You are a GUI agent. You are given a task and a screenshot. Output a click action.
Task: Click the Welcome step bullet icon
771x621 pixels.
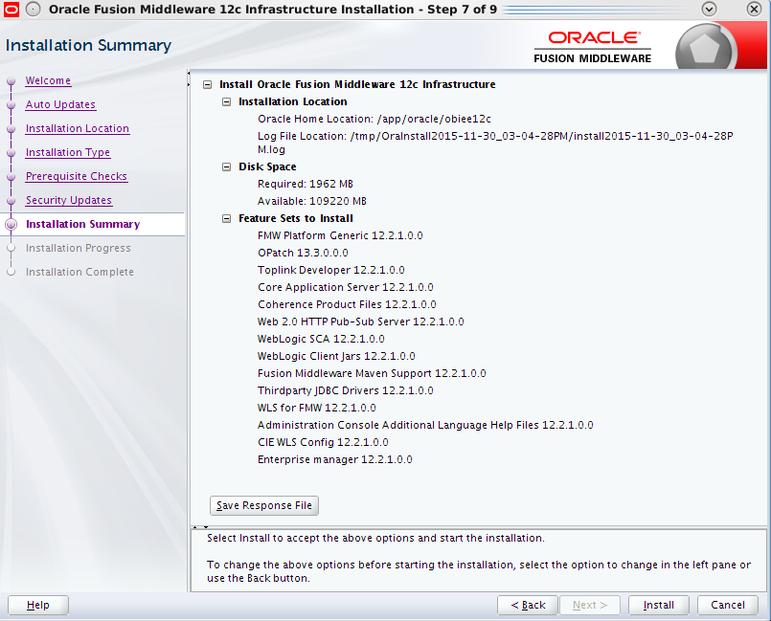point(11,81)
